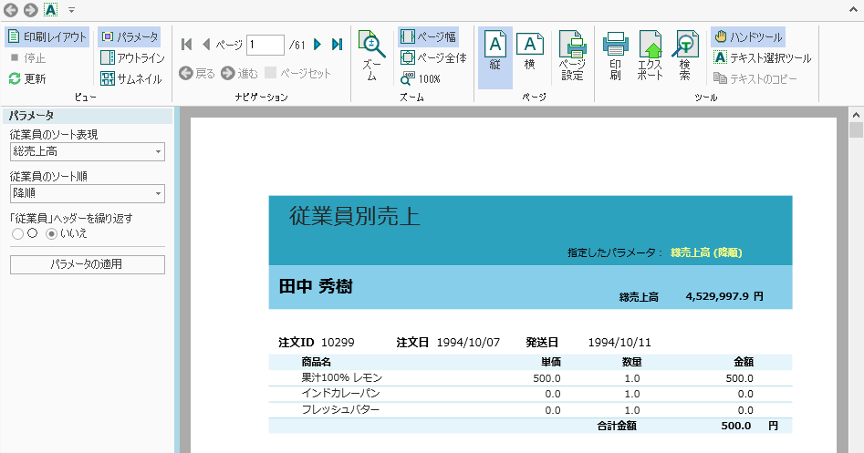Click the order date 1994/10/07
Image resolution: width=864 pixels, height=453 pixels.
[468, 343]
